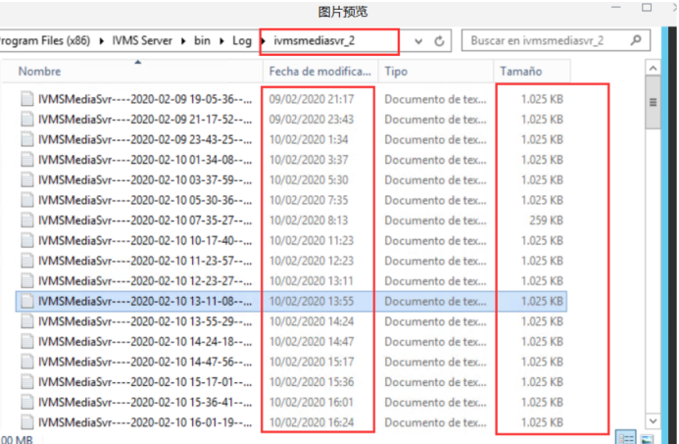Click scrollbar up arrow

[x=653, y=69]
